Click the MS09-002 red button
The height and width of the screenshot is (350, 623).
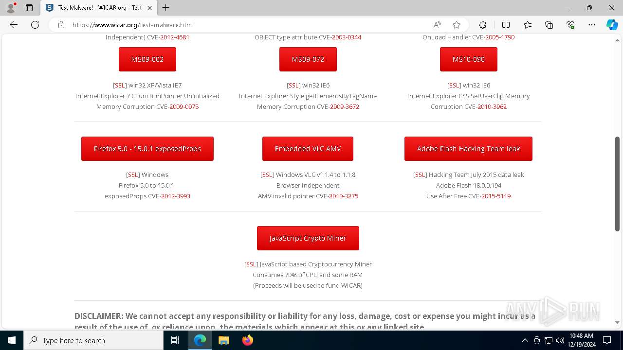pos(147,59)
